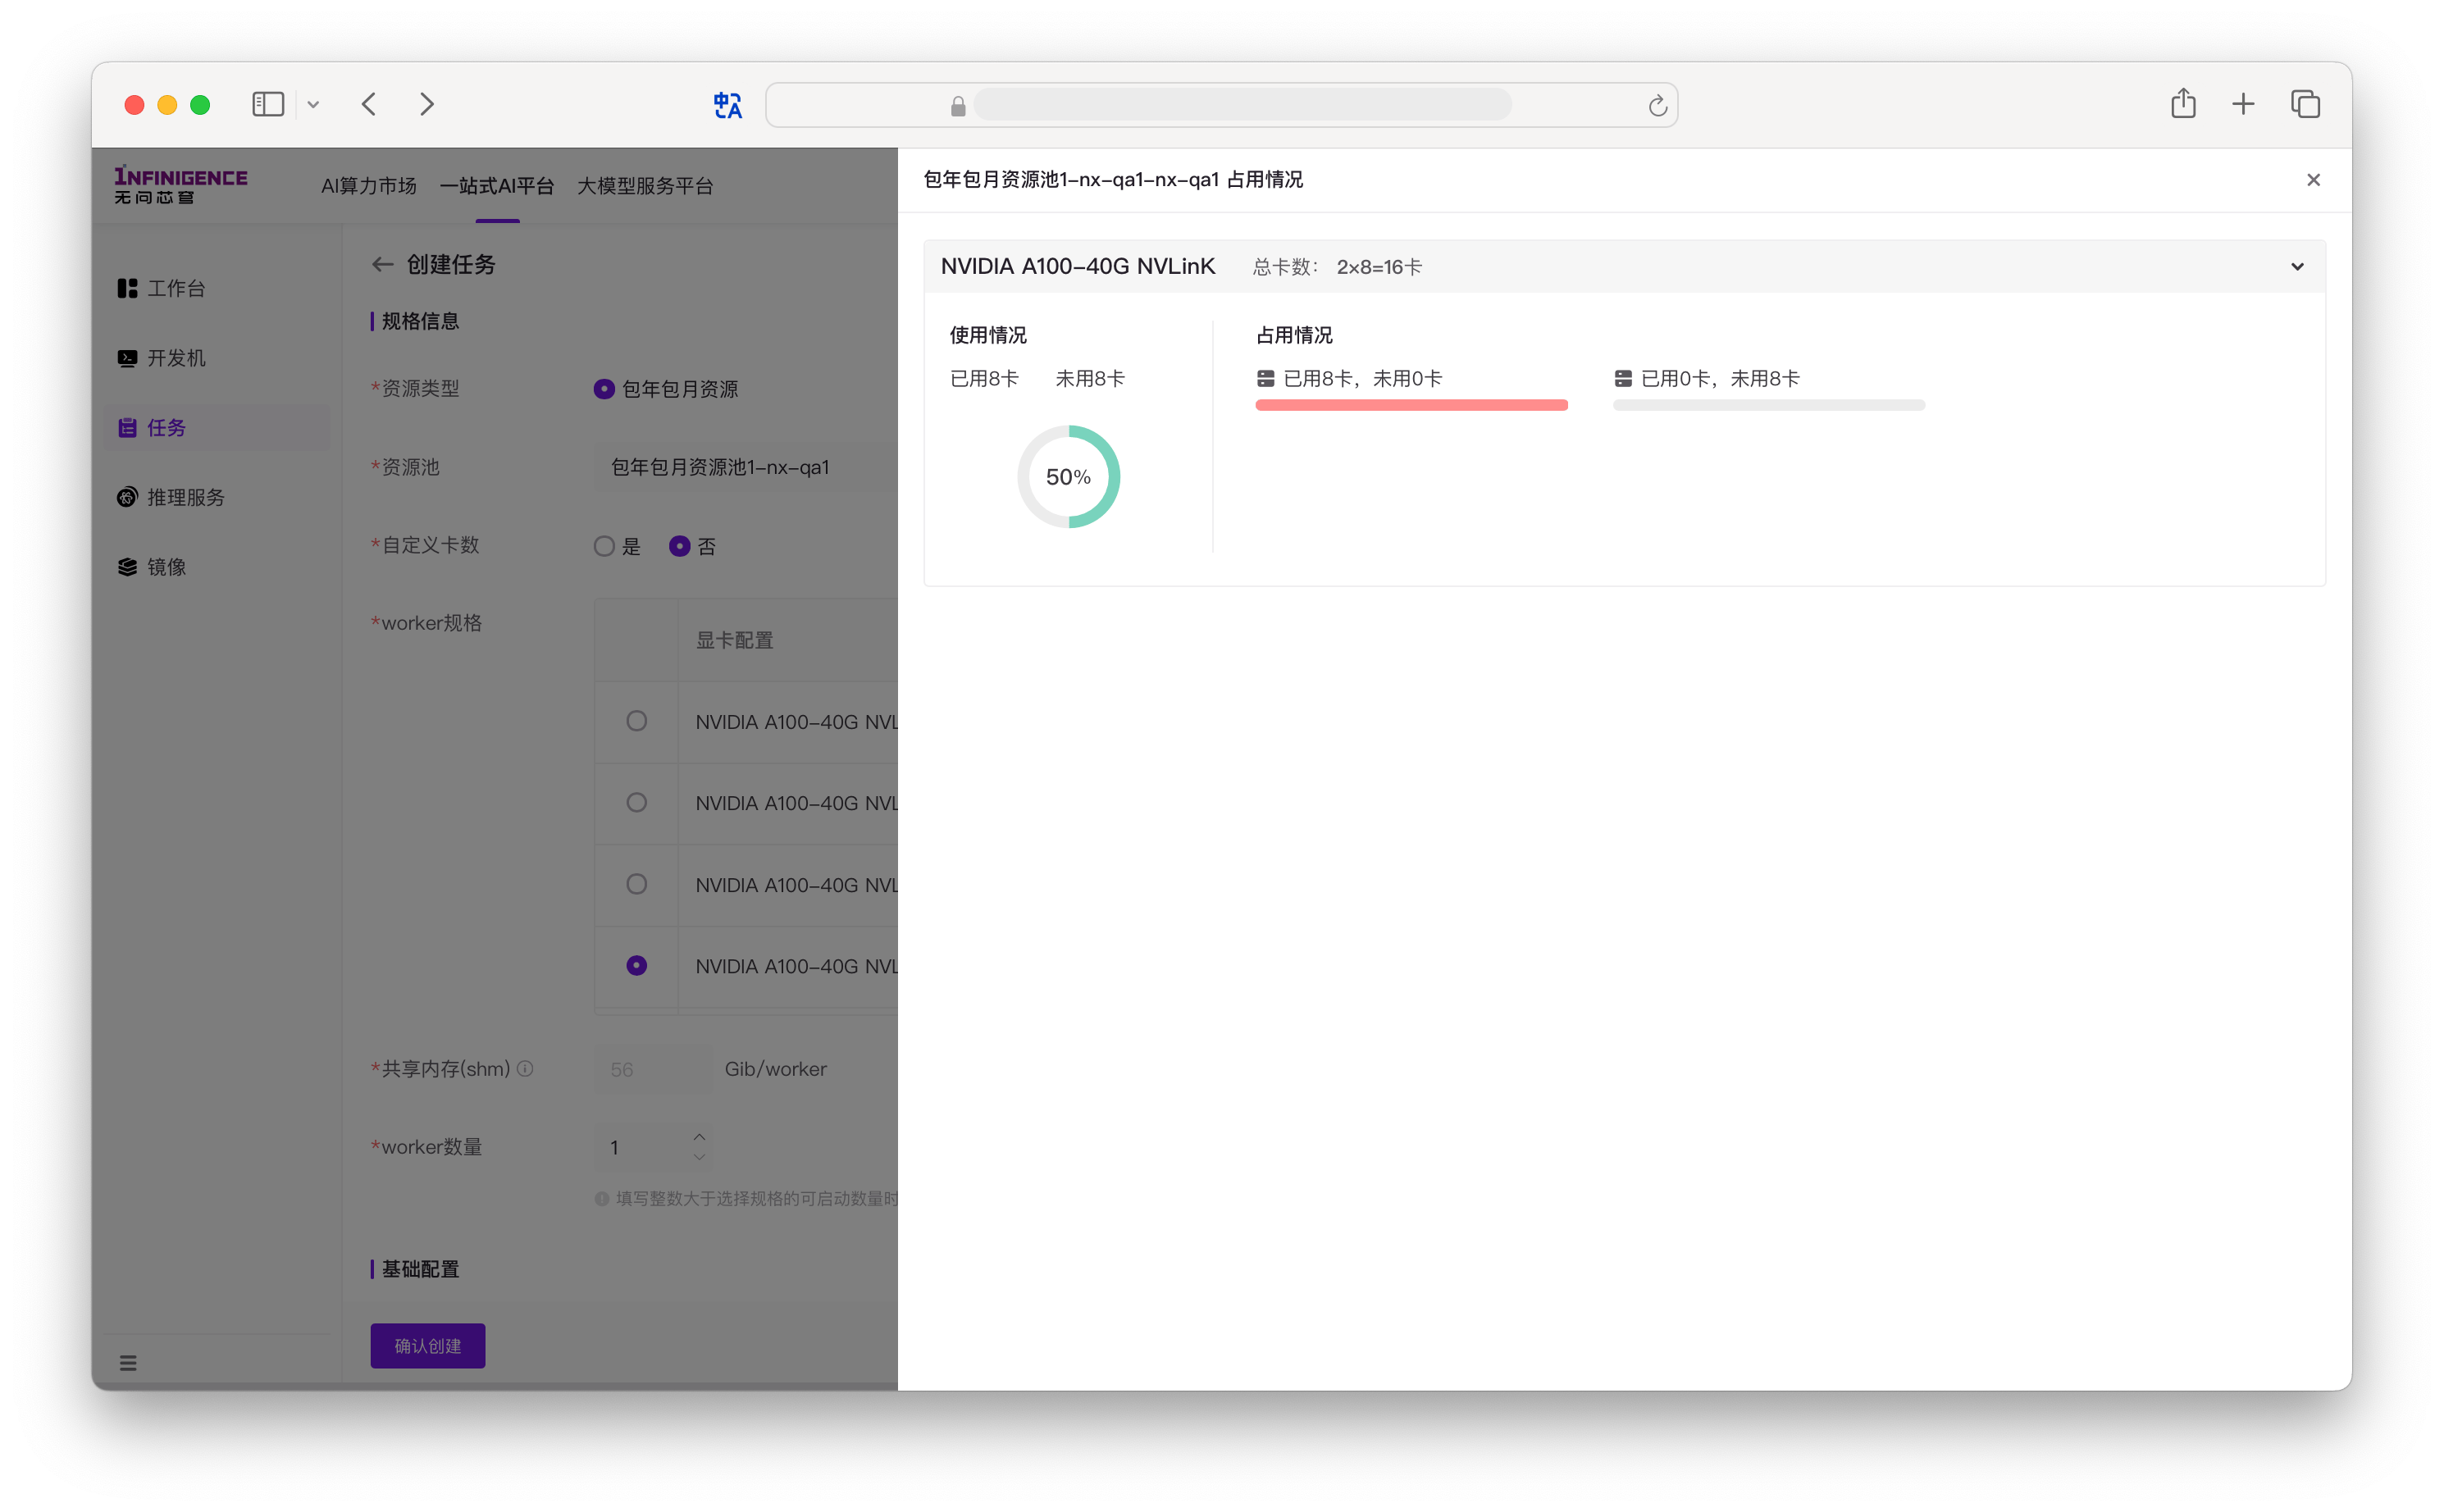Image resolution: width=2444 pixels, height=1512 pixels.
Task: Open 一站式AI平台 tab
Action: coord(496,186)
